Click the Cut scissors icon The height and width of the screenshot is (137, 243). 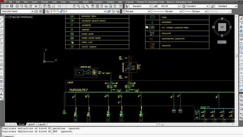tap(36, 6)
